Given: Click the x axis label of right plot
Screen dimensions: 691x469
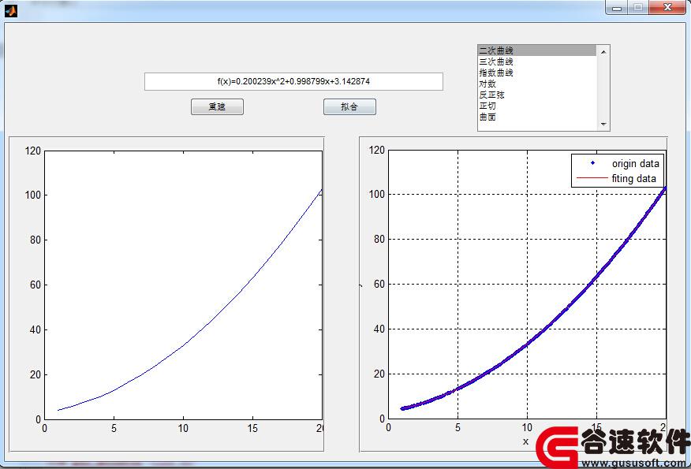Looking at the screenshot, I should click(525, 441).
